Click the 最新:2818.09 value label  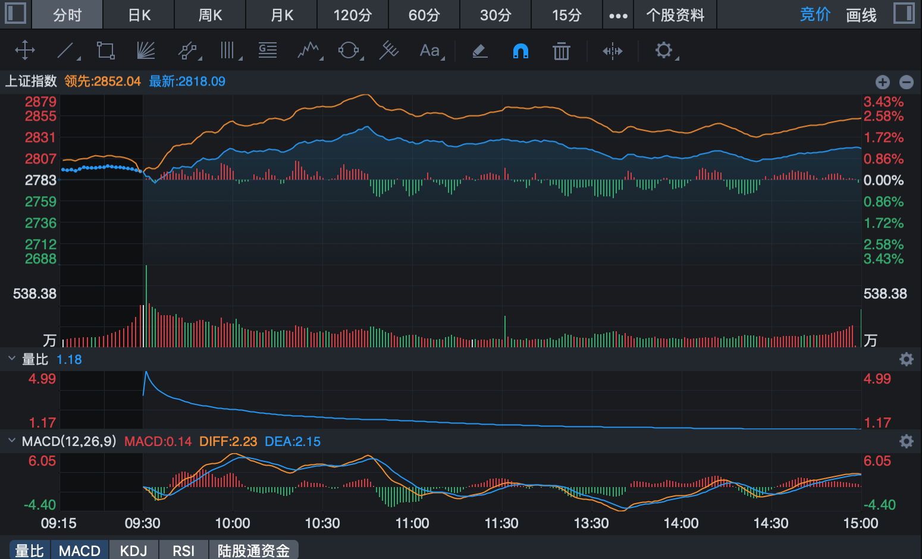click(x=187, y=81)
